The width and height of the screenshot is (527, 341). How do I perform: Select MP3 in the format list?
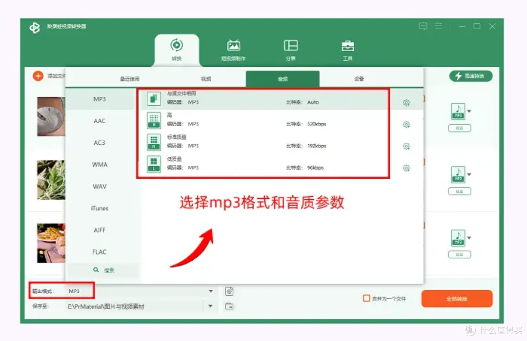coord(100,99)
